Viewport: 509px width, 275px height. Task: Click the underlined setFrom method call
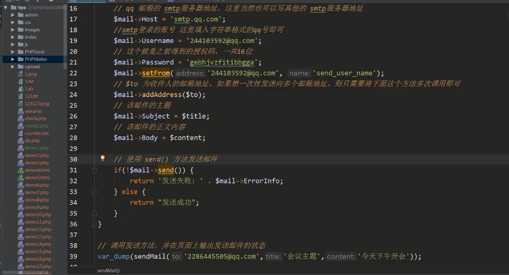pyautogui.click(x=156, y=73)
